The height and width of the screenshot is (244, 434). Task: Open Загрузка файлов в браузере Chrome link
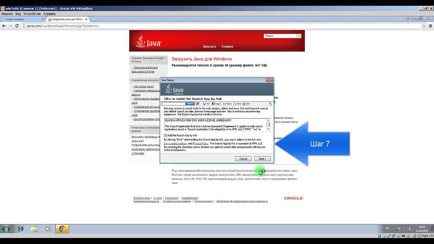point(144,69)
